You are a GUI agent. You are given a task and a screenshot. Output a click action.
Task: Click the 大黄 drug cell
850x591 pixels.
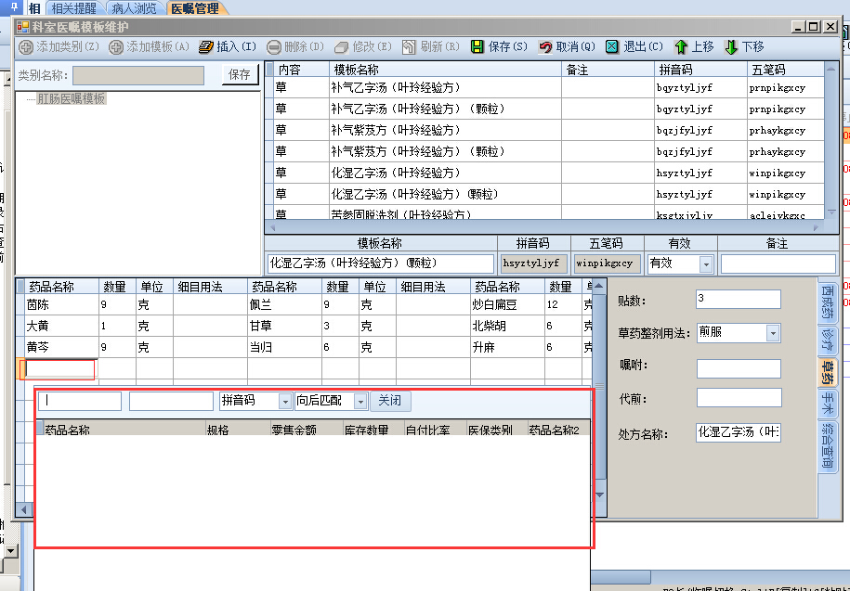(x=61, y=327)
